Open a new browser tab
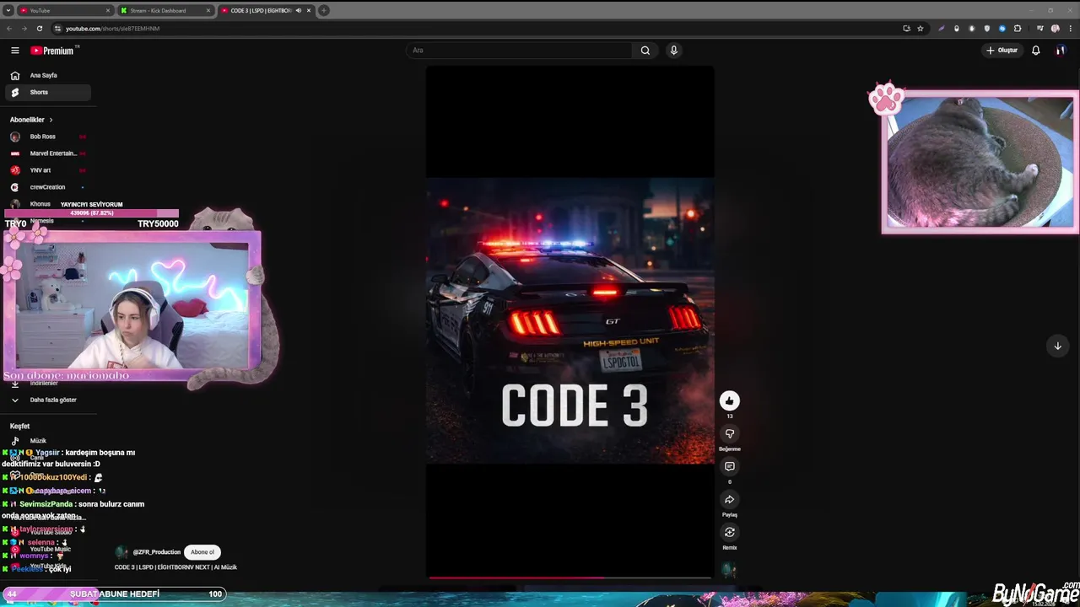This screenshot has height=607, width=1080. click(323, 10)
